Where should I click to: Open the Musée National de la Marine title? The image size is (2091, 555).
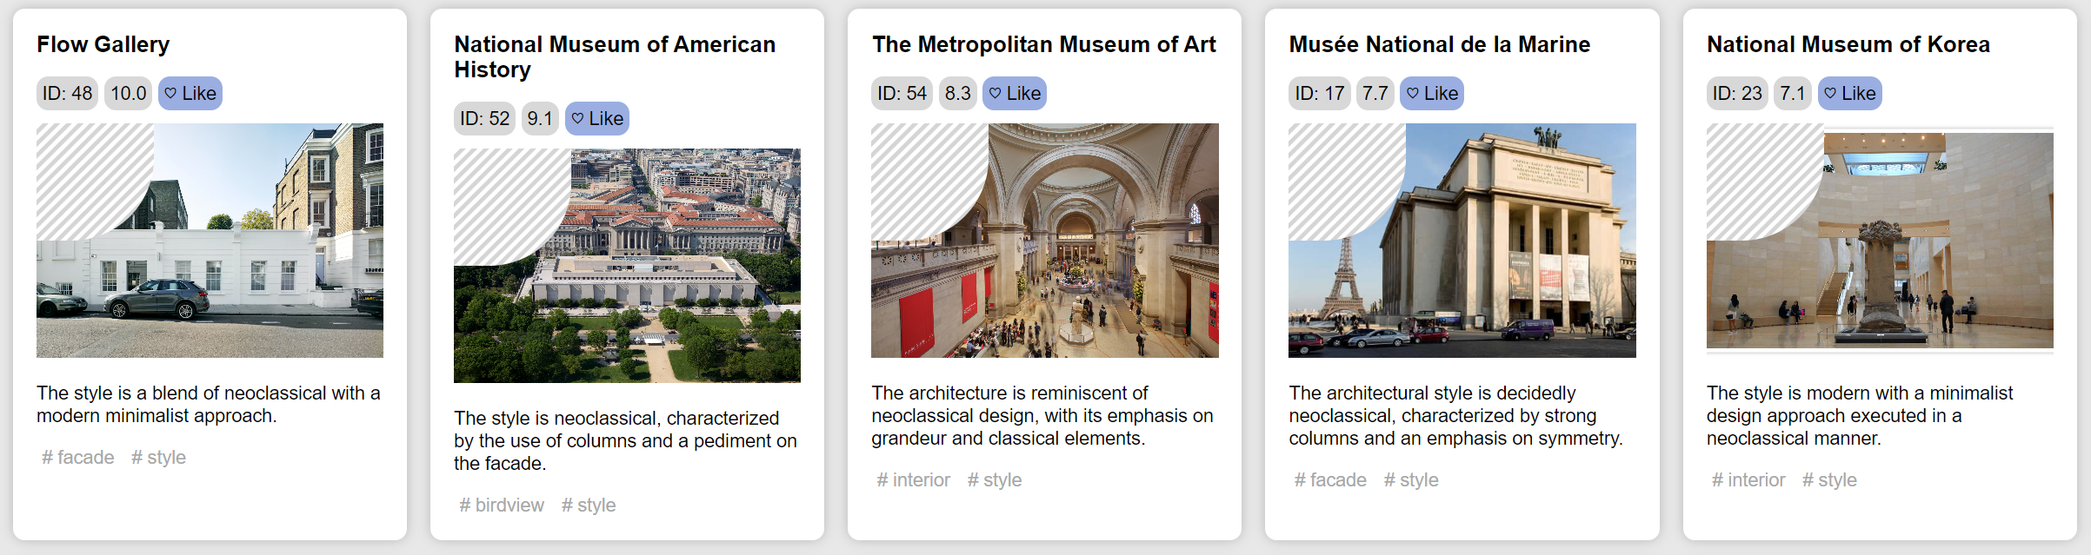click(x=1439, y=44)
